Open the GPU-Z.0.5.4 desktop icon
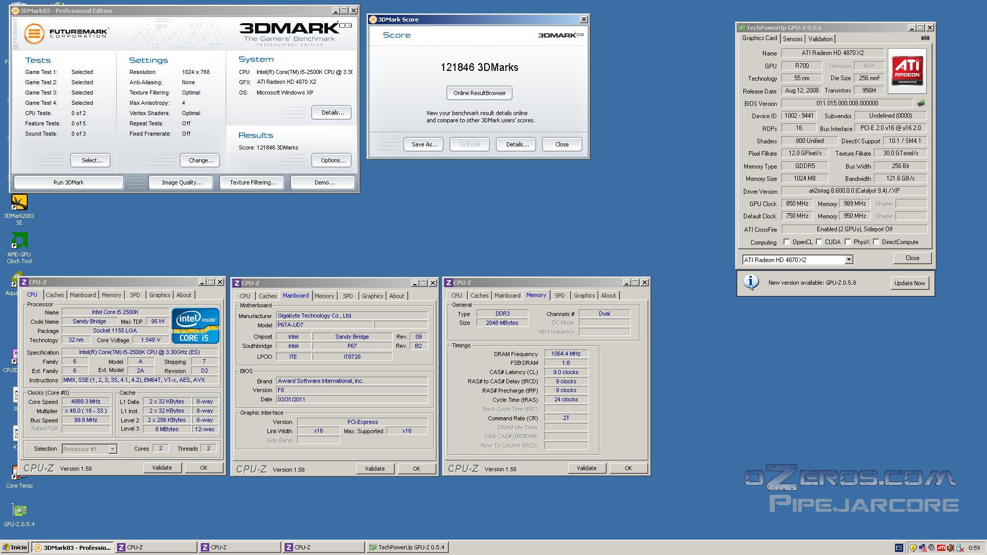 [19, 515]
